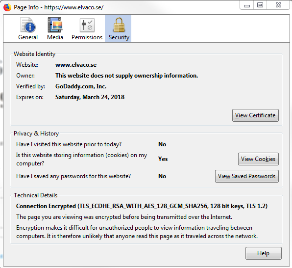Image resolution: width=292 pixels, height=268 pixels.
Task: Open the View Certificate dialog
Action: tap(255, 115)
